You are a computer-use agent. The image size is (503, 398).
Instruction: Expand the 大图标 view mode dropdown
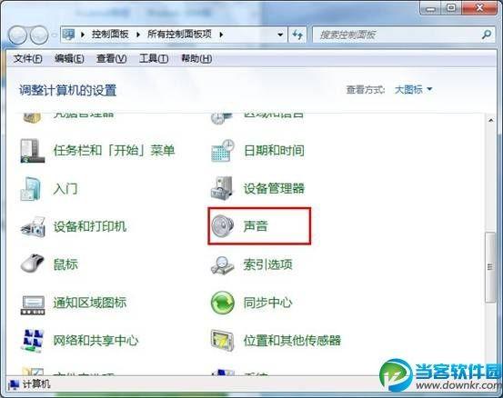point(413,90)
